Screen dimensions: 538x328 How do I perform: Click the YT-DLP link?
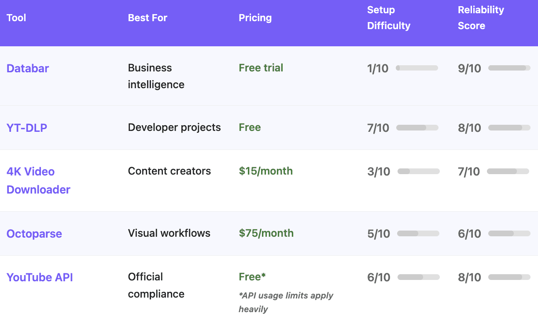pos(27,128)
